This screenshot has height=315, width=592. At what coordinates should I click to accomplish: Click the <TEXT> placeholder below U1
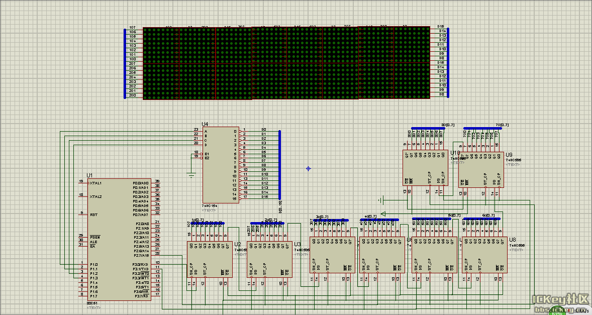click(93, 308)
